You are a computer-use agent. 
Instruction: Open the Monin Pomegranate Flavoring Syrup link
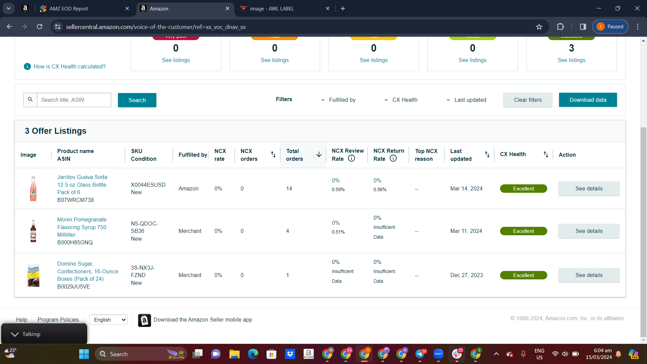coord(82,227)
